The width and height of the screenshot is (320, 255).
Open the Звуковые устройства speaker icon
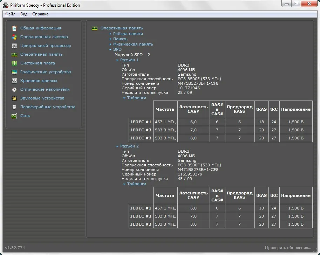pyautogui.click(x=14, y=98)
